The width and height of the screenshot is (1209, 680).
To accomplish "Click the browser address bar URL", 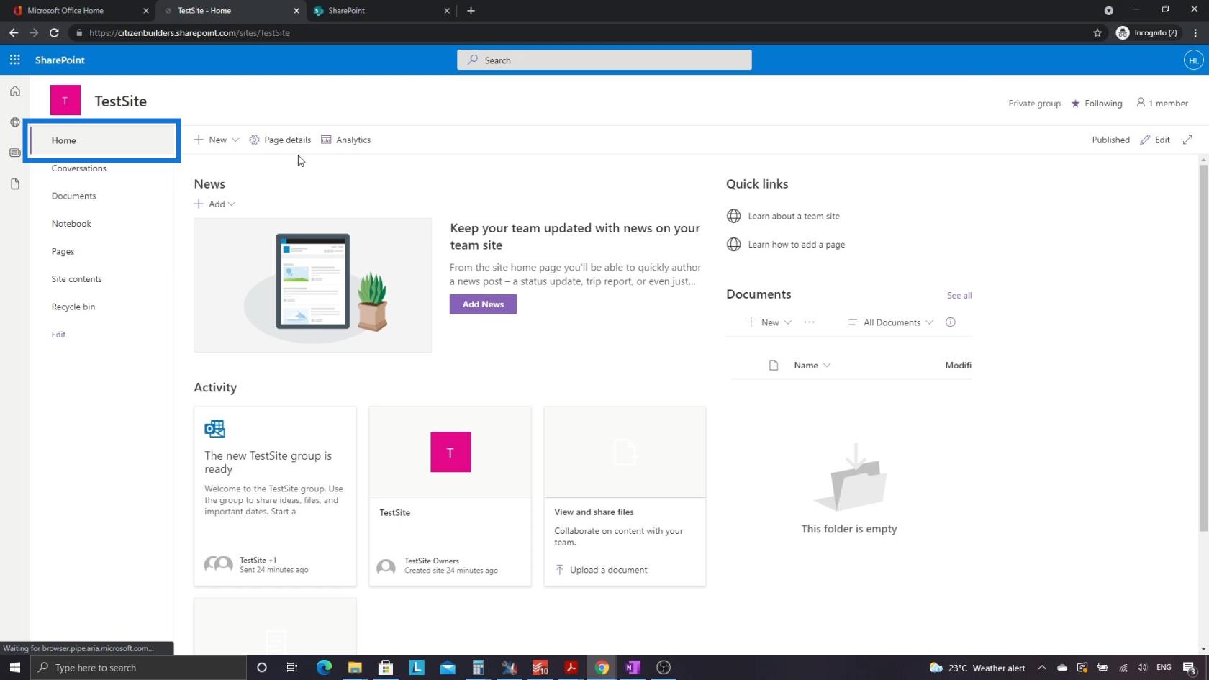I will [189, 33].
